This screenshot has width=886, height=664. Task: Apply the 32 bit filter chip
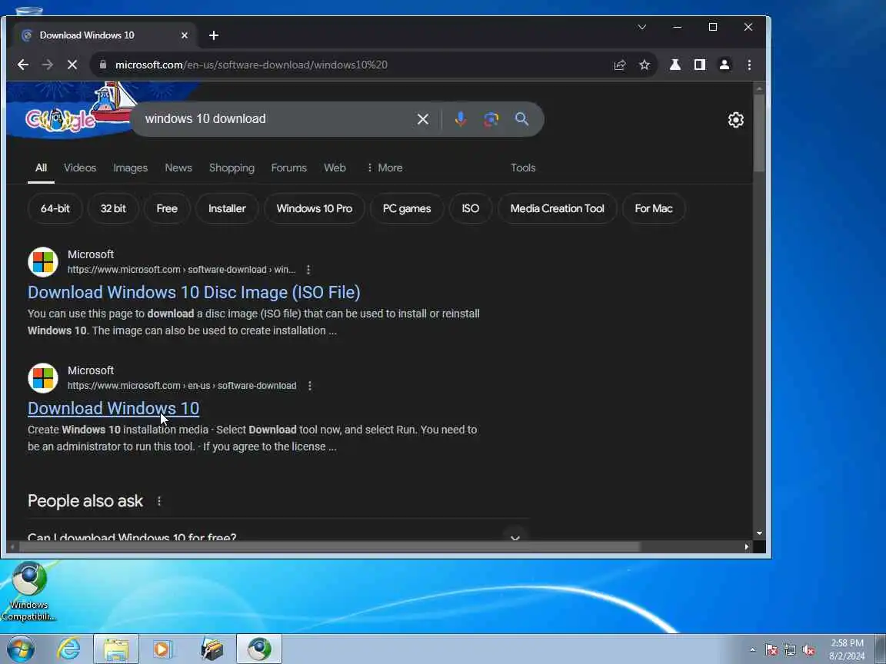click(113, 208)
